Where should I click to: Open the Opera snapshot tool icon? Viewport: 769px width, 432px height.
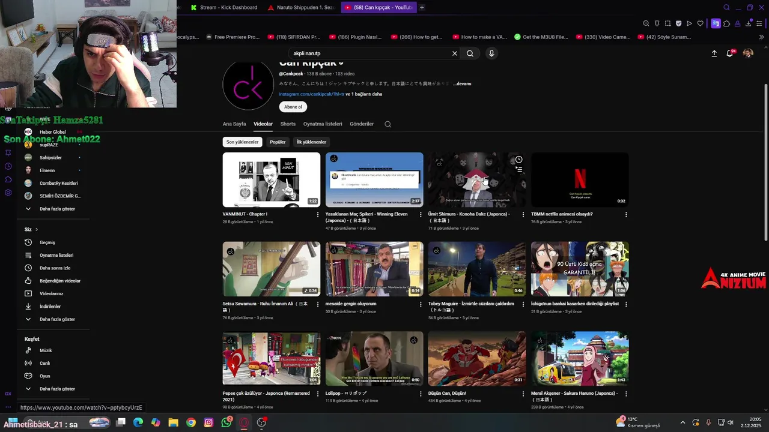pyautogui.click(x=667, y=23)
